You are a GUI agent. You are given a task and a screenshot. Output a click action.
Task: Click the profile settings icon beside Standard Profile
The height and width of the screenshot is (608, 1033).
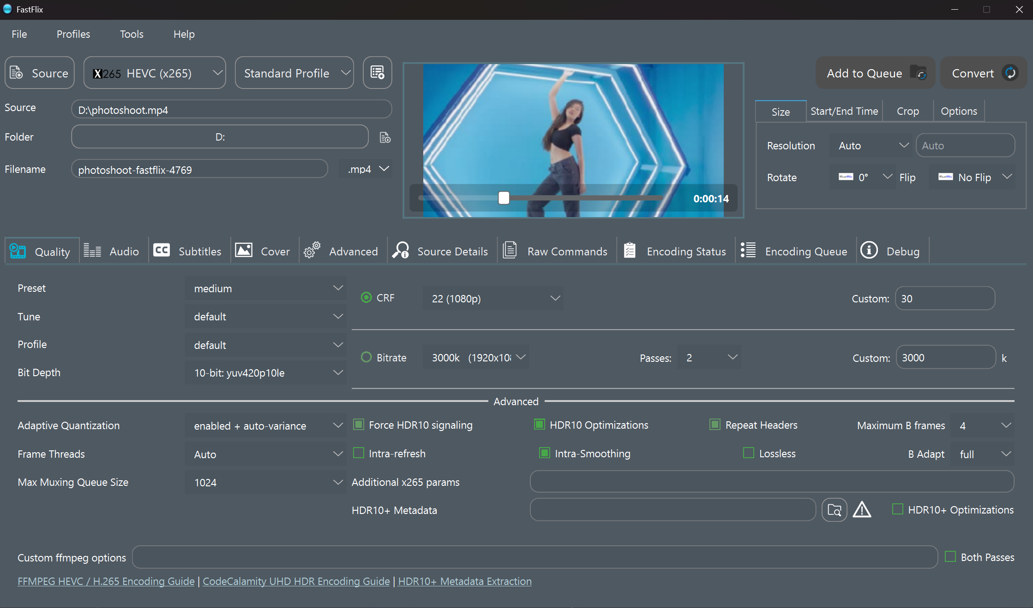(x=377, y=73)
